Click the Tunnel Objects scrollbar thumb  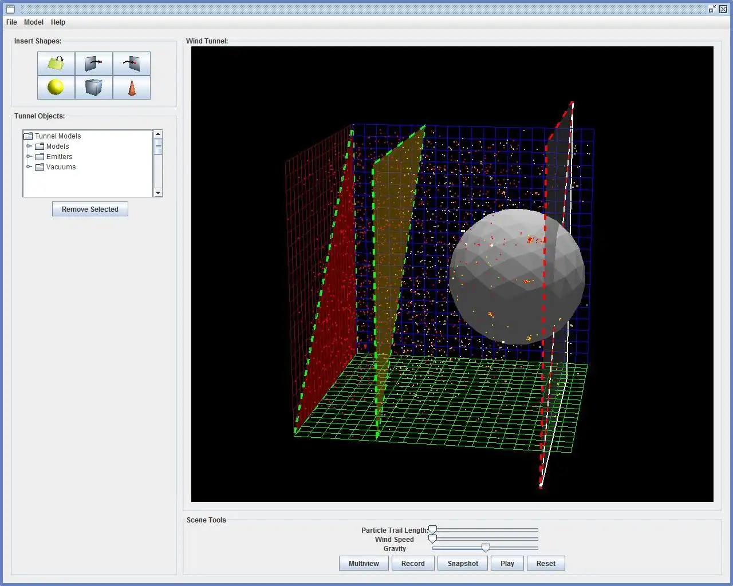(158, 147)
